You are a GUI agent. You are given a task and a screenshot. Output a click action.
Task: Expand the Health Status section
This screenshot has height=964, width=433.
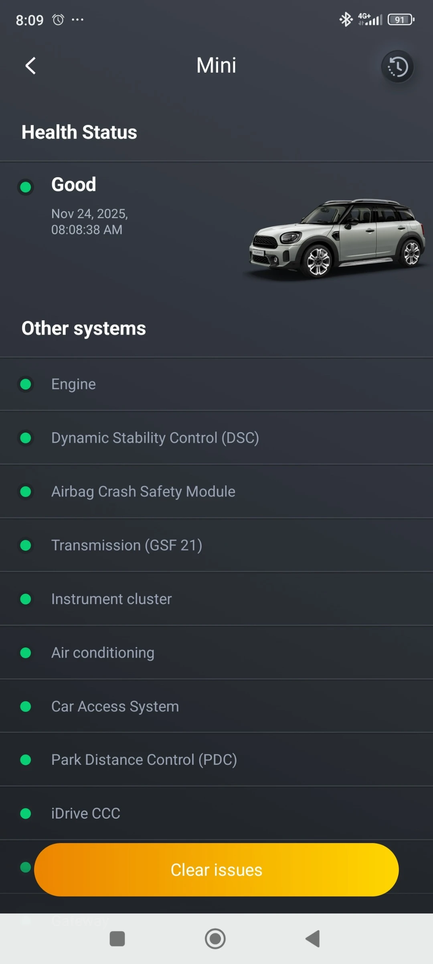coord(79,132)
